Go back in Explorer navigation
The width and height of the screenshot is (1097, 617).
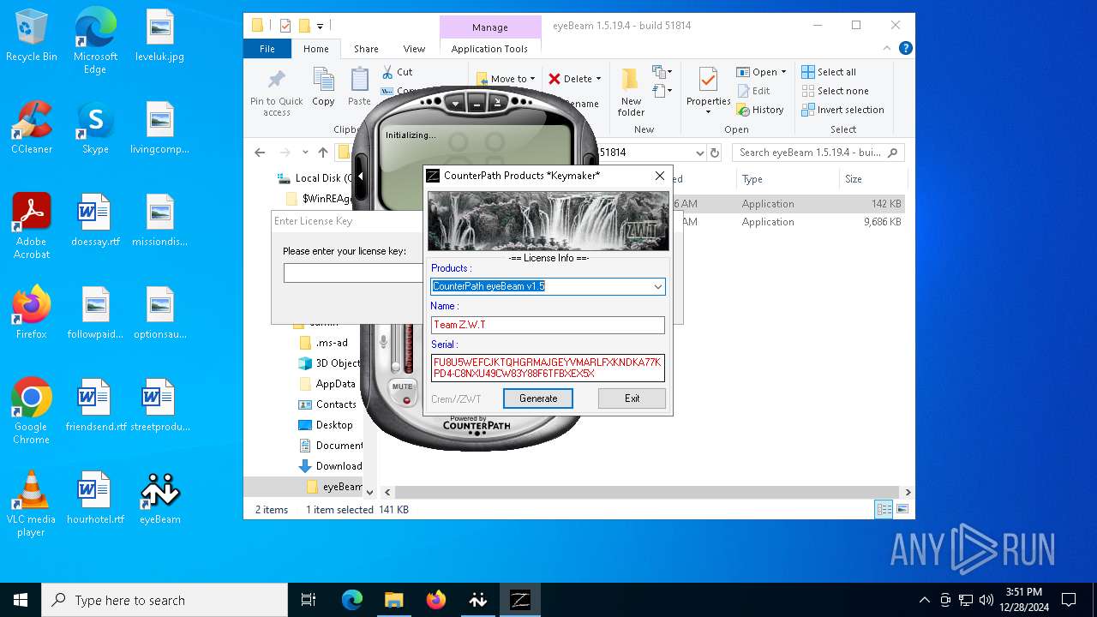point(260,153)
